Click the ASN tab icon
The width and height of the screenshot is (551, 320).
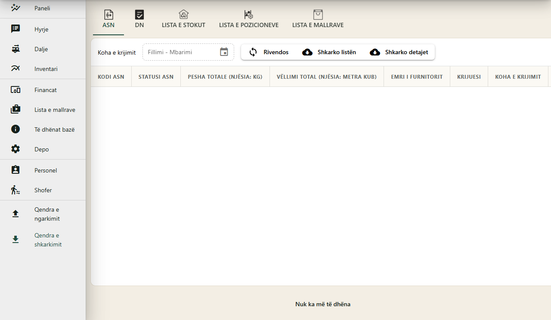(x=108, y=15)
